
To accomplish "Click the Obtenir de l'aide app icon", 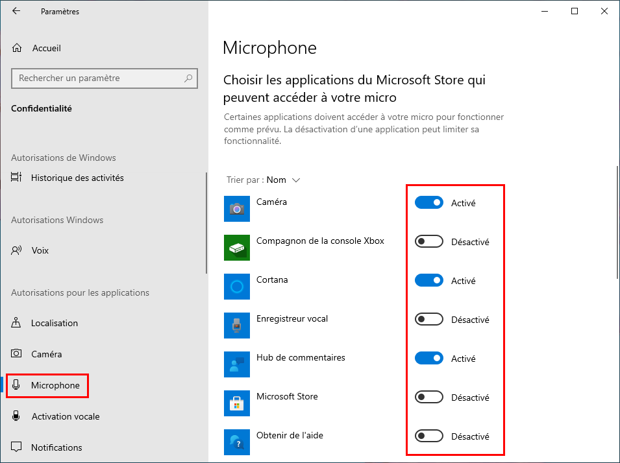I will point(237,442).
